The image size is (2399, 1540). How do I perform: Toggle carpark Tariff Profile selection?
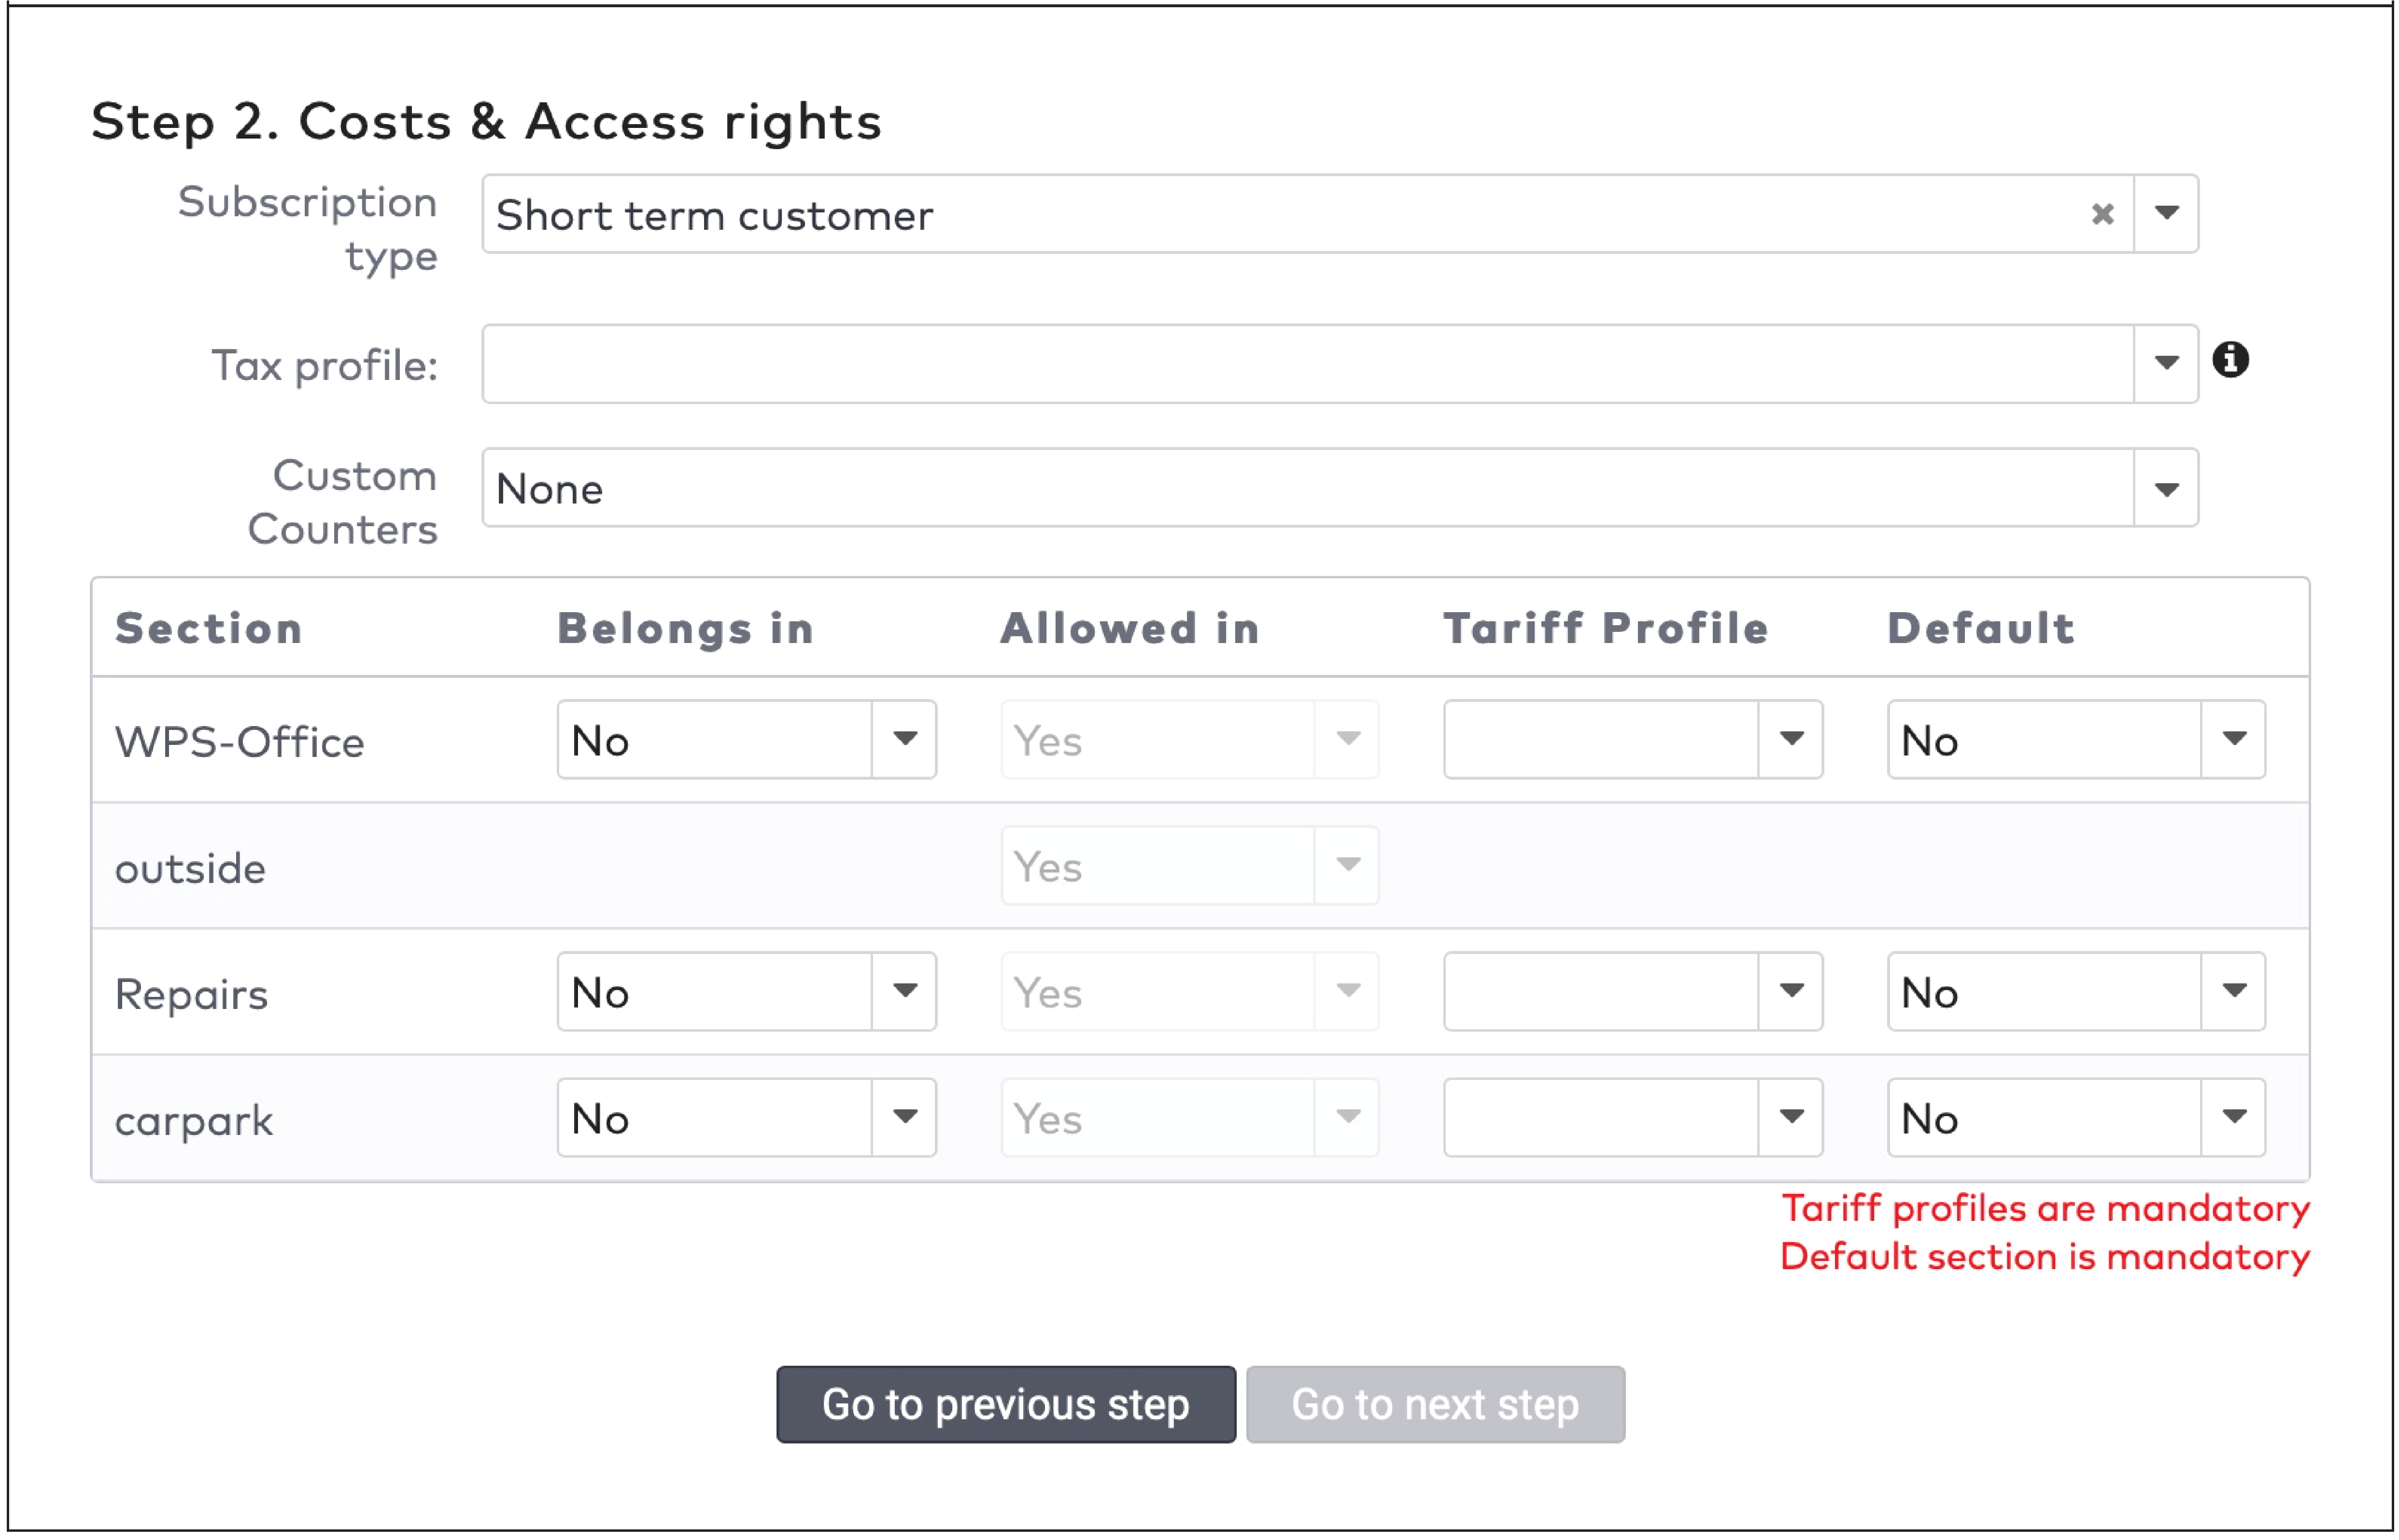point(1632,1117)
